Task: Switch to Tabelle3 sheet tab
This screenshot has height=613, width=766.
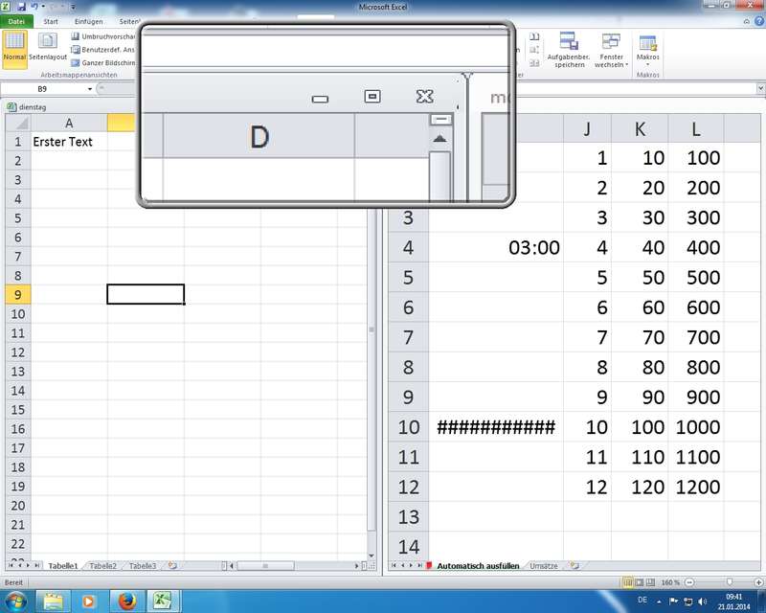Action: pos(143,565)
